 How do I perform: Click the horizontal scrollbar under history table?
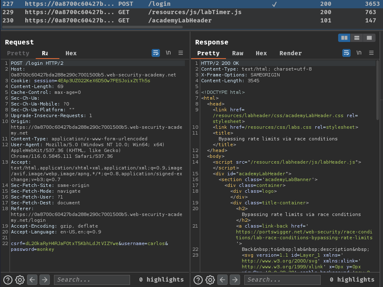coord(92,27)
